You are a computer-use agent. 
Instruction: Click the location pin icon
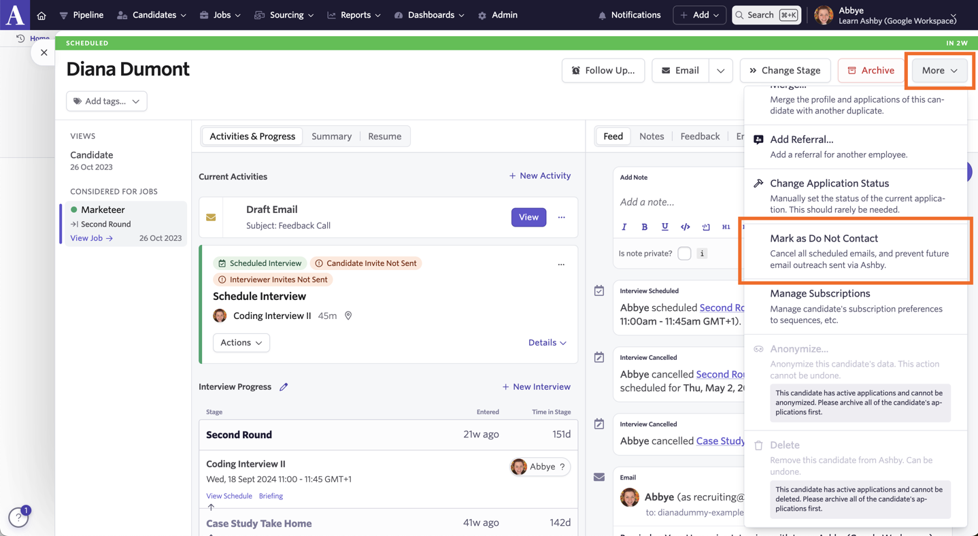(348, 316)
